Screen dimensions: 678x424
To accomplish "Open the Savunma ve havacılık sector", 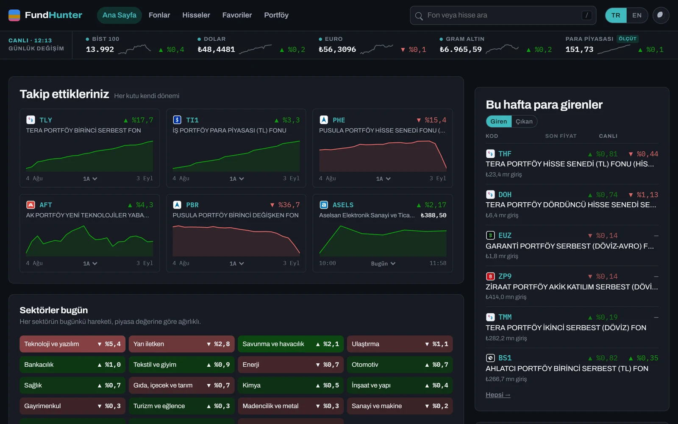I will coord(291,344).
